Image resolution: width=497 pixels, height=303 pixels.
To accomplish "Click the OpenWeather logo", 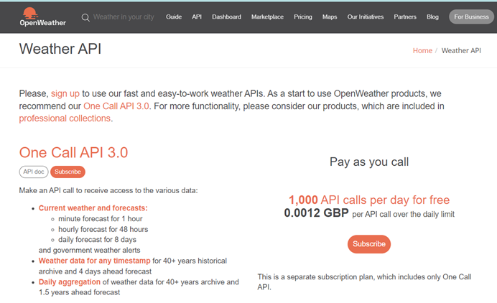I will [x=43, y=17].
